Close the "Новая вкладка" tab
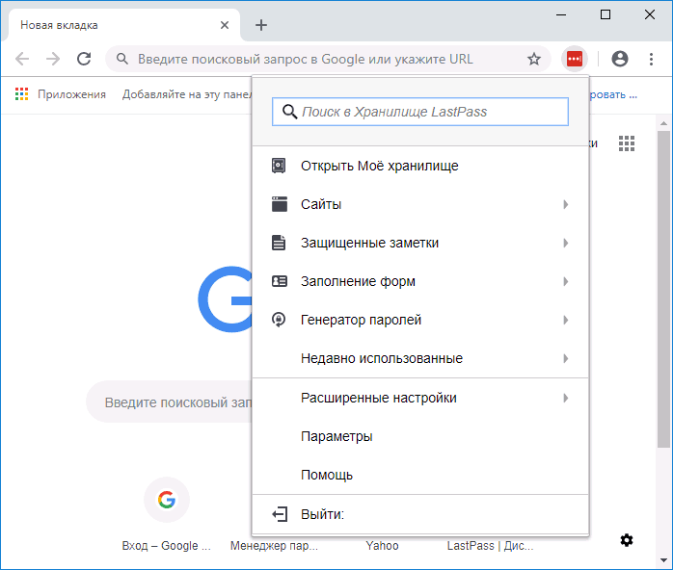Viewport: 673px width, 570px height. pos(225,25)
